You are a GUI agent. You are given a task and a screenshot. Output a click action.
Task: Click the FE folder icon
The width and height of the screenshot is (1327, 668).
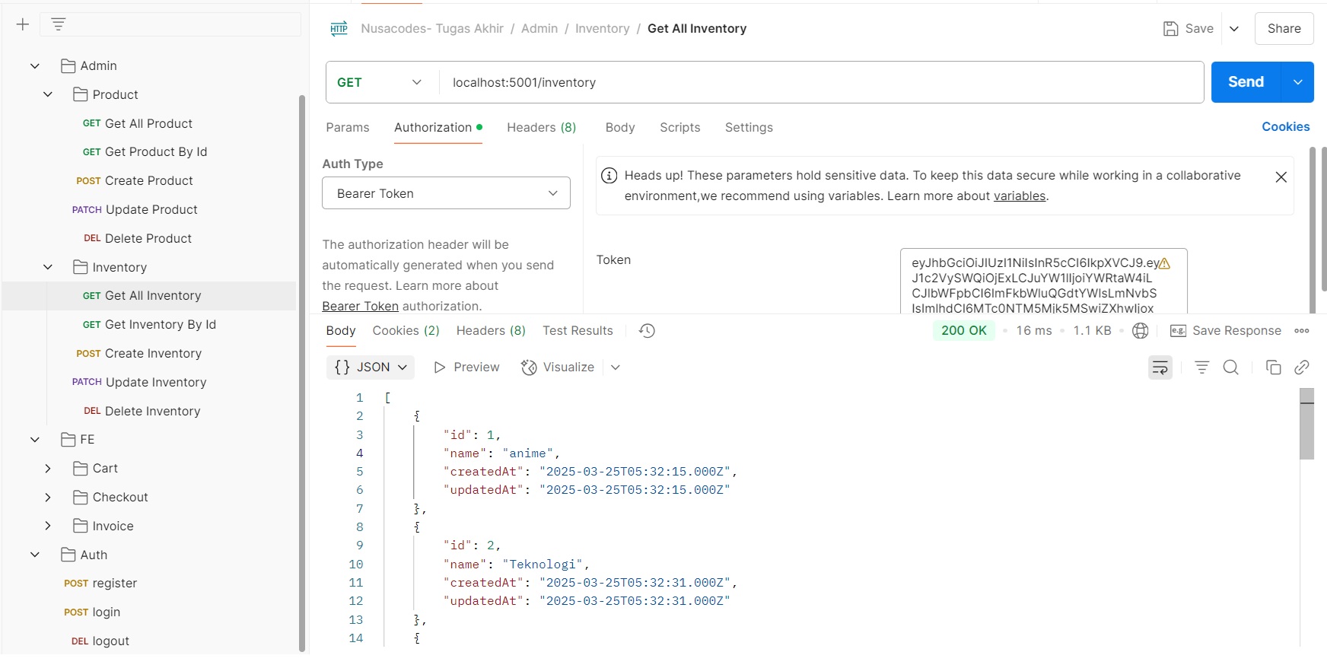coord(68,440)
